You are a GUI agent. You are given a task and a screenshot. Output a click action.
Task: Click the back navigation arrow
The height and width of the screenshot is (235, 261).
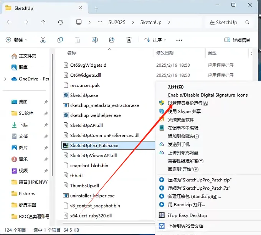9,22
